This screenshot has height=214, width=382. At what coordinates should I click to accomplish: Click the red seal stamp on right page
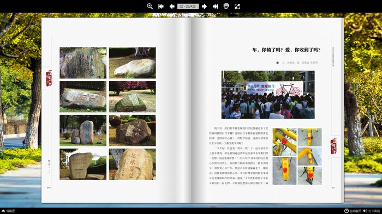pos(333,146)
